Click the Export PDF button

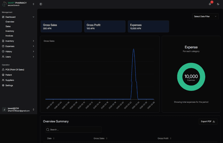(x=208, y=121)
